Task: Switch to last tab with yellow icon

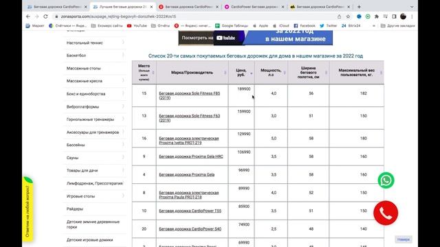Action: [320, 7]
